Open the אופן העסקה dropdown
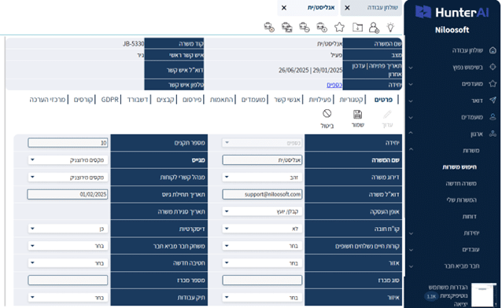502x308 pixels. click(x=262, y=211)
